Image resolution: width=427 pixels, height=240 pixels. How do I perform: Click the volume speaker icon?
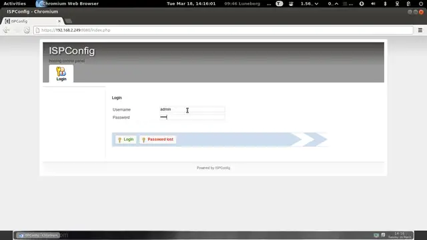coord(373,3)
